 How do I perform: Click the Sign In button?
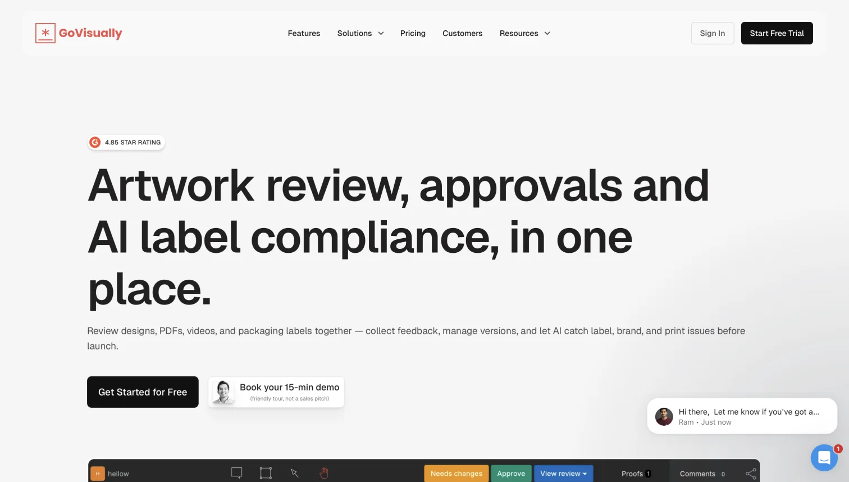pos(712,33)
